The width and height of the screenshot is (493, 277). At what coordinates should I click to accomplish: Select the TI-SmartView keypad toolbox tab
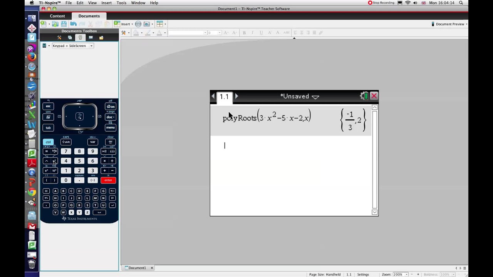click(80, 38)
